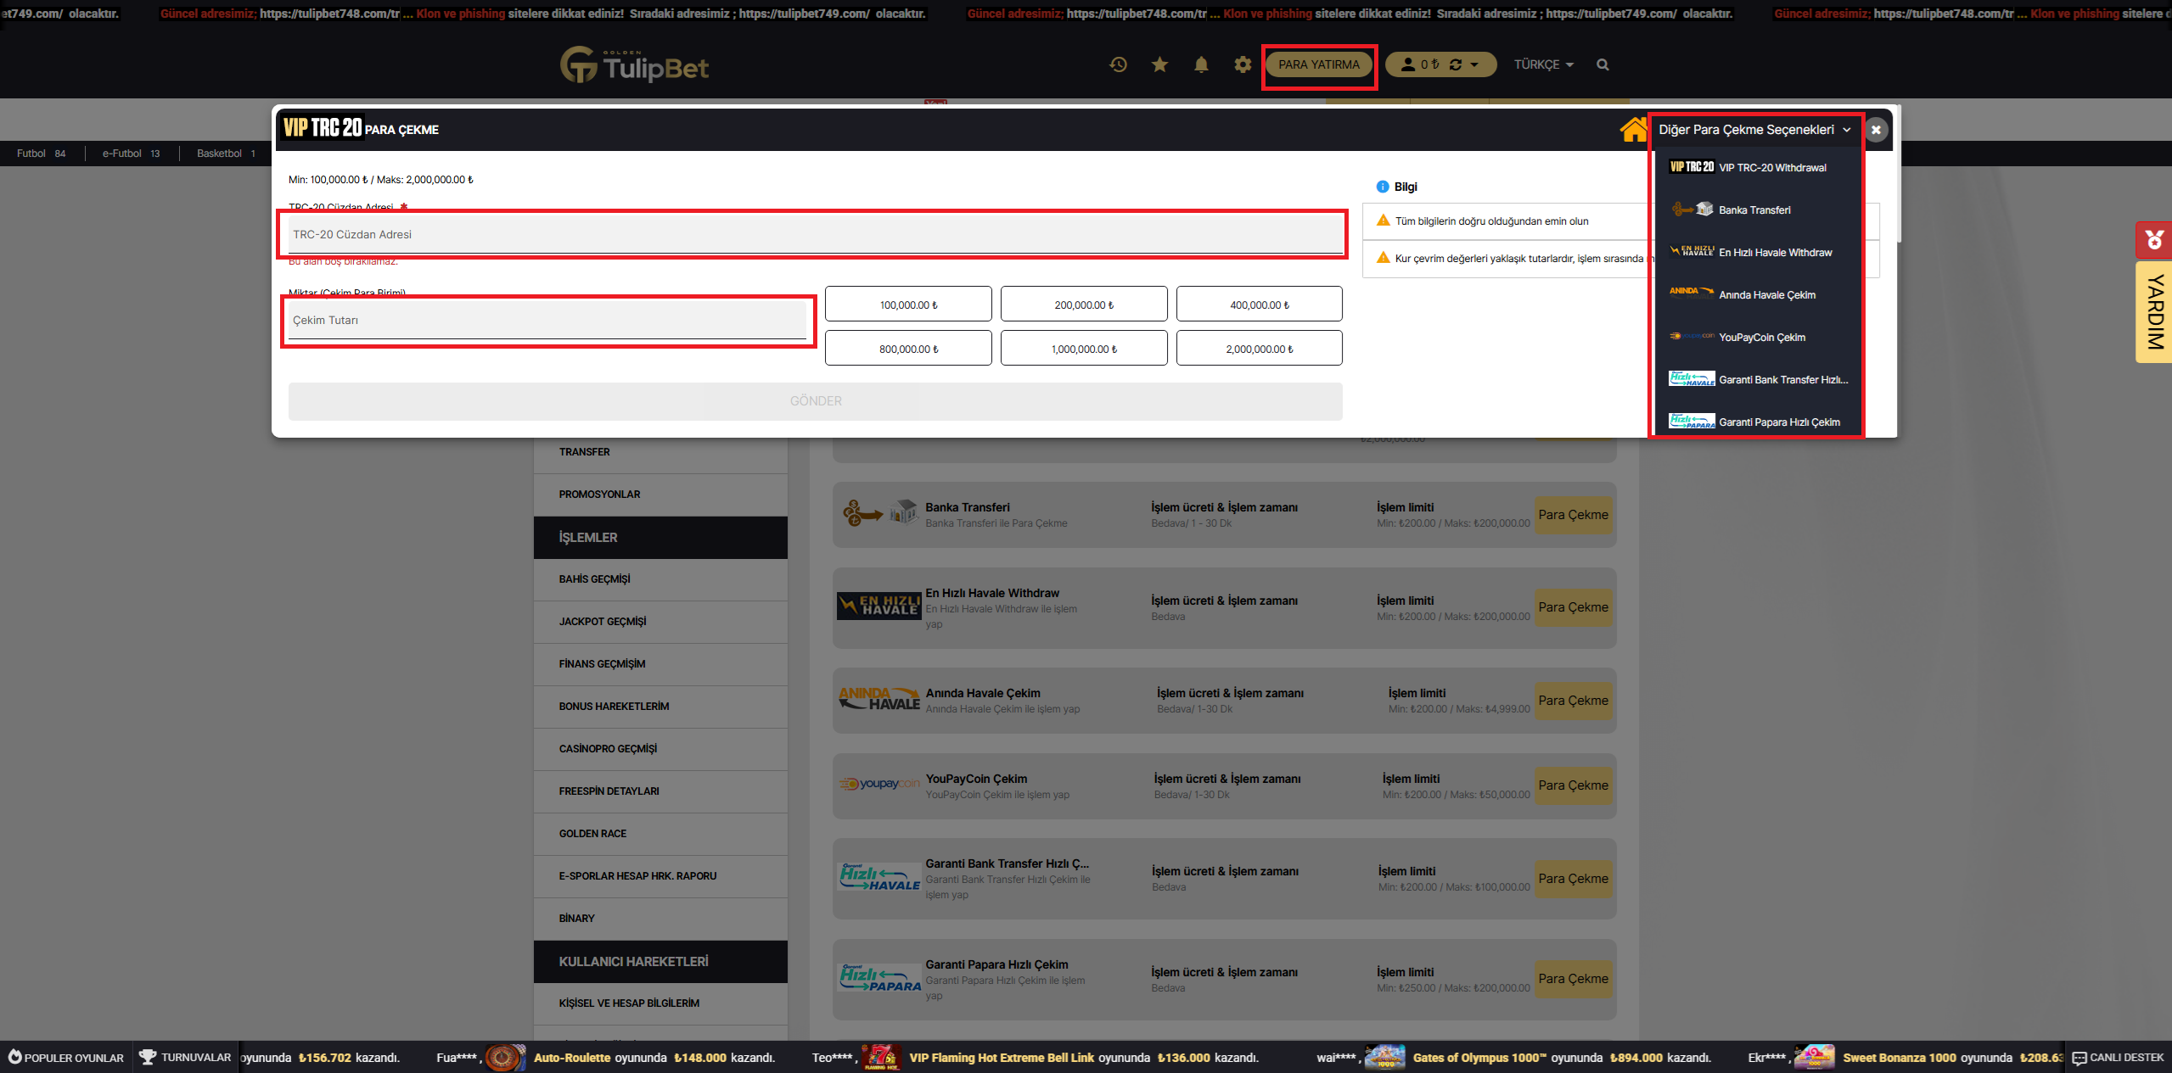2172x1073 pixels.
Task: Open notifications bell icon
Action: pyautogui.click(x=1201, y=64)
